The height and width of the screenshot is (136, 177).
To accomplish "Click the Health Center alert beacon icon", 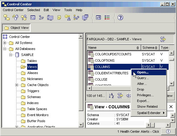I will pos(168,131).
